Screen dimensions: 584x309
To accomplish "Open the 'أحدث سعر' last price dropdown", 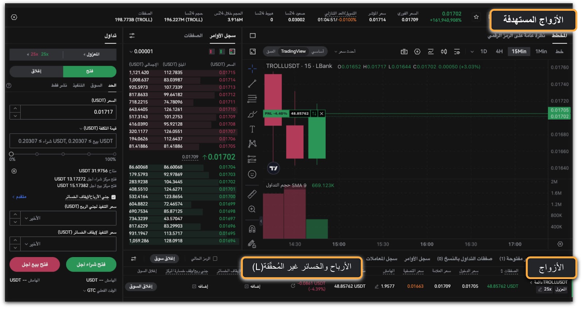I will click(x=345, y=52).
